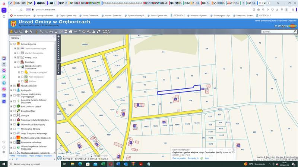Select Główny Urząd Statystyczny layer label
298x167 pixels.
[33, 124]
